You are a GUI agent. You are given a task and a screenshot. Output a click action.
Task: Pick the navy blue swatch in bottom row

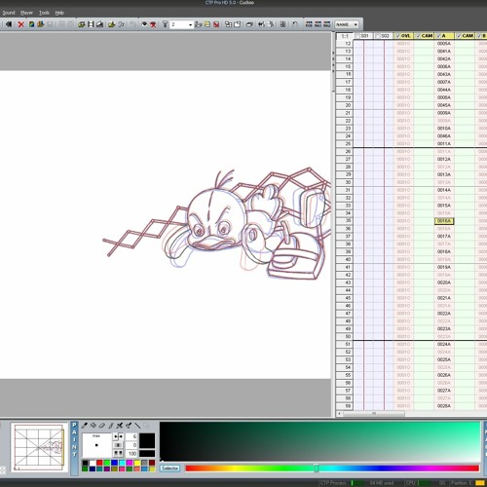93,468
